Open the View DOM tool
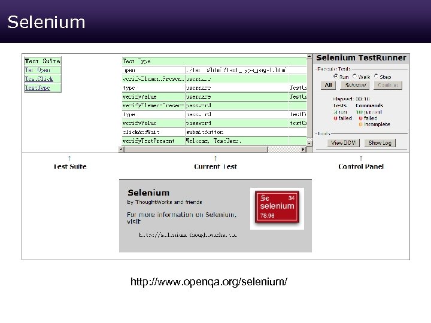Screen dimensions: 431x323 click(344, 143)
